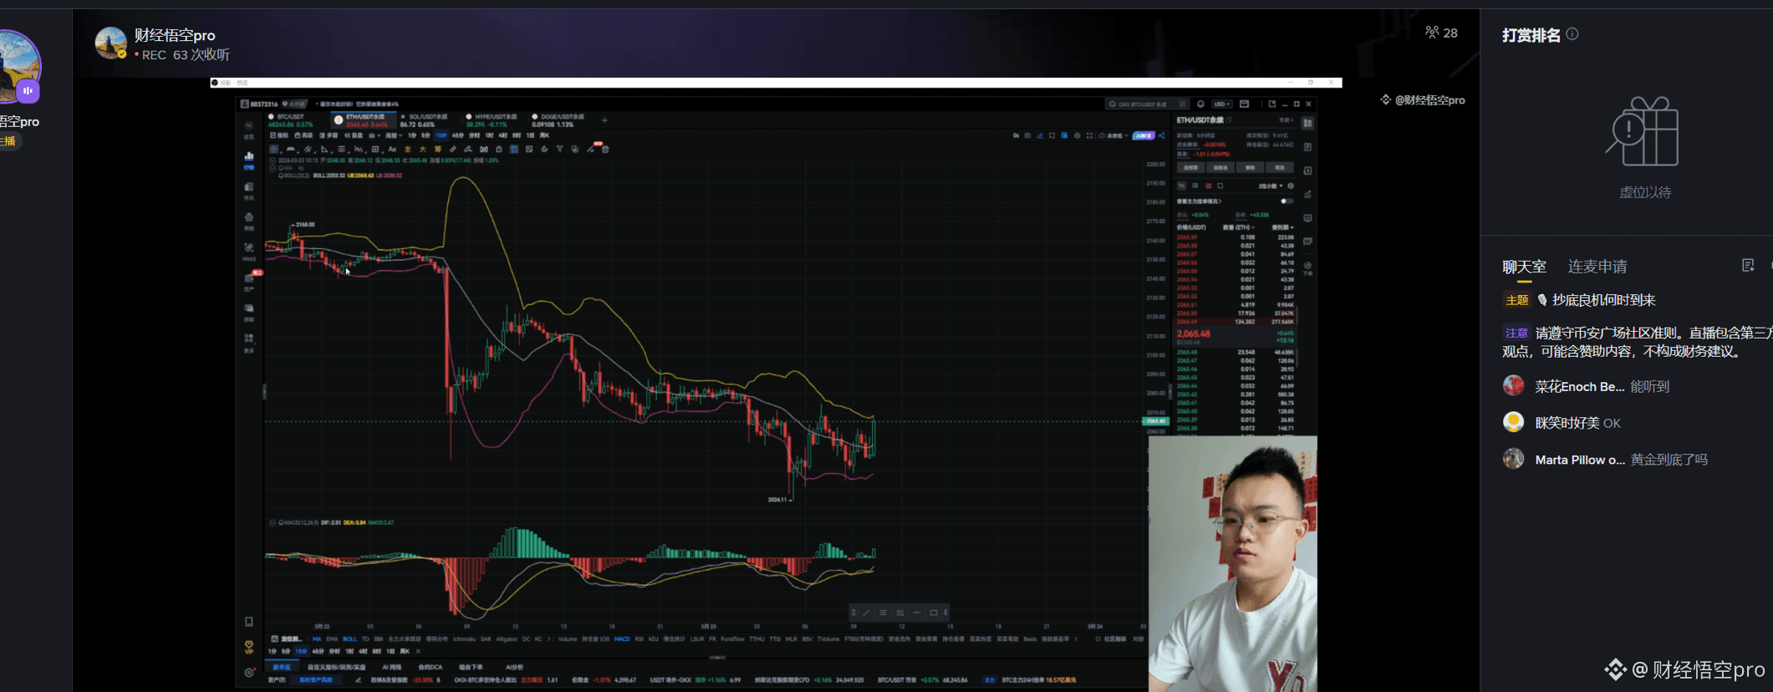Collapse the MA indicator legend chevron

pos(273,168)
